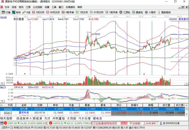The width and height of the screenshot is (189, 130).
Task: Open the 帮助 menu
Action: (80, 7)
